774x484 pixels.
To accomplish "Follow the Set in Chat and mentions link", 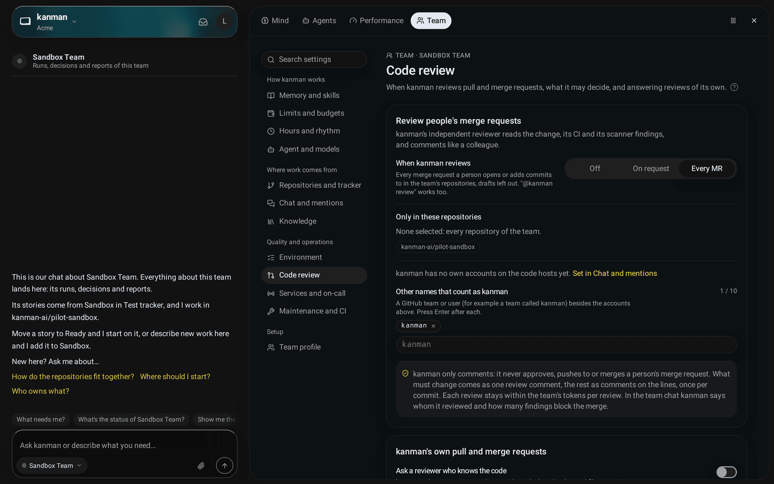I will click(615, 273).
